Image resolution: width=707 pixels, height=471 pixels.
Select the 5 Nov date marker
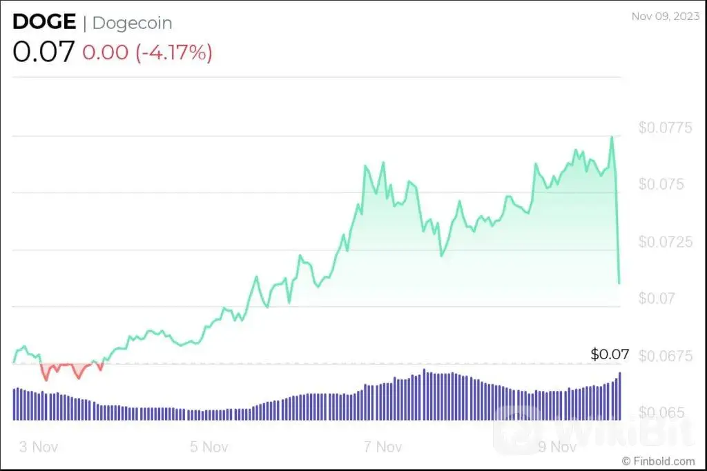click(209, 446)
